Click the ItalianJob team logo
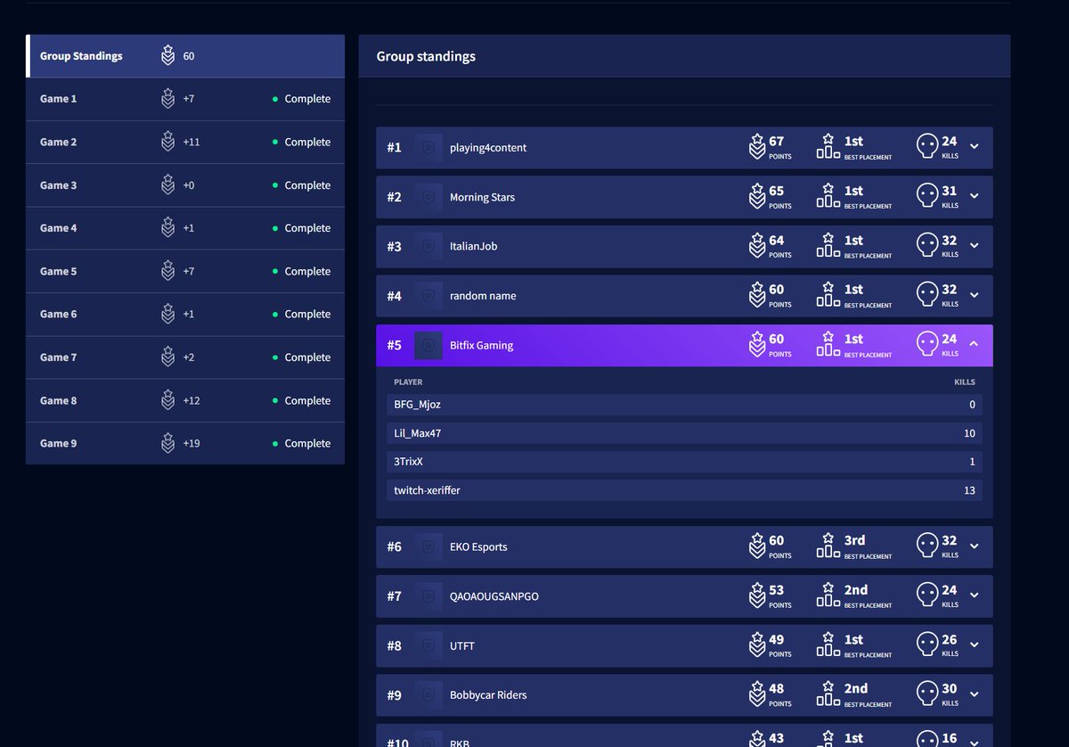Screen dimensions: 1069x747 (x=428, y=247)
